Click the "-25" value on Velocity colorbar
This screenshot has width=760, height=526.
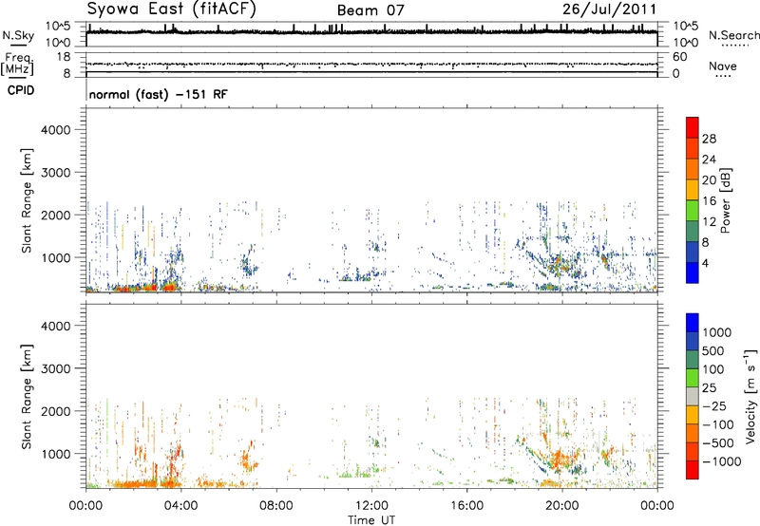click(714, 406)
